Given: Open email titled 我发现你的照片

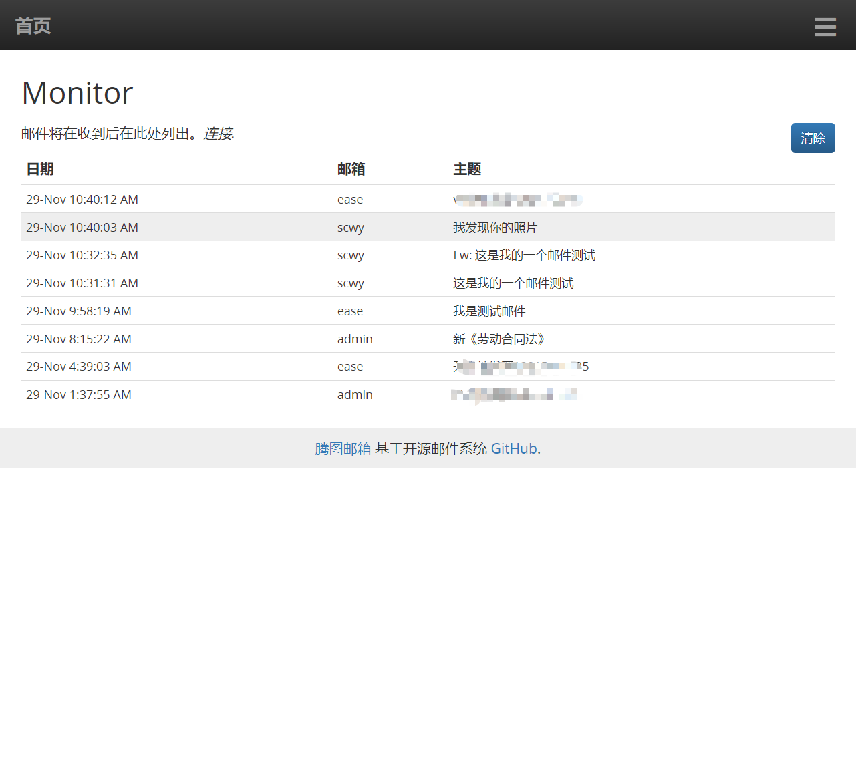Looking at the screenshot, I should click(x=494, y=228).
